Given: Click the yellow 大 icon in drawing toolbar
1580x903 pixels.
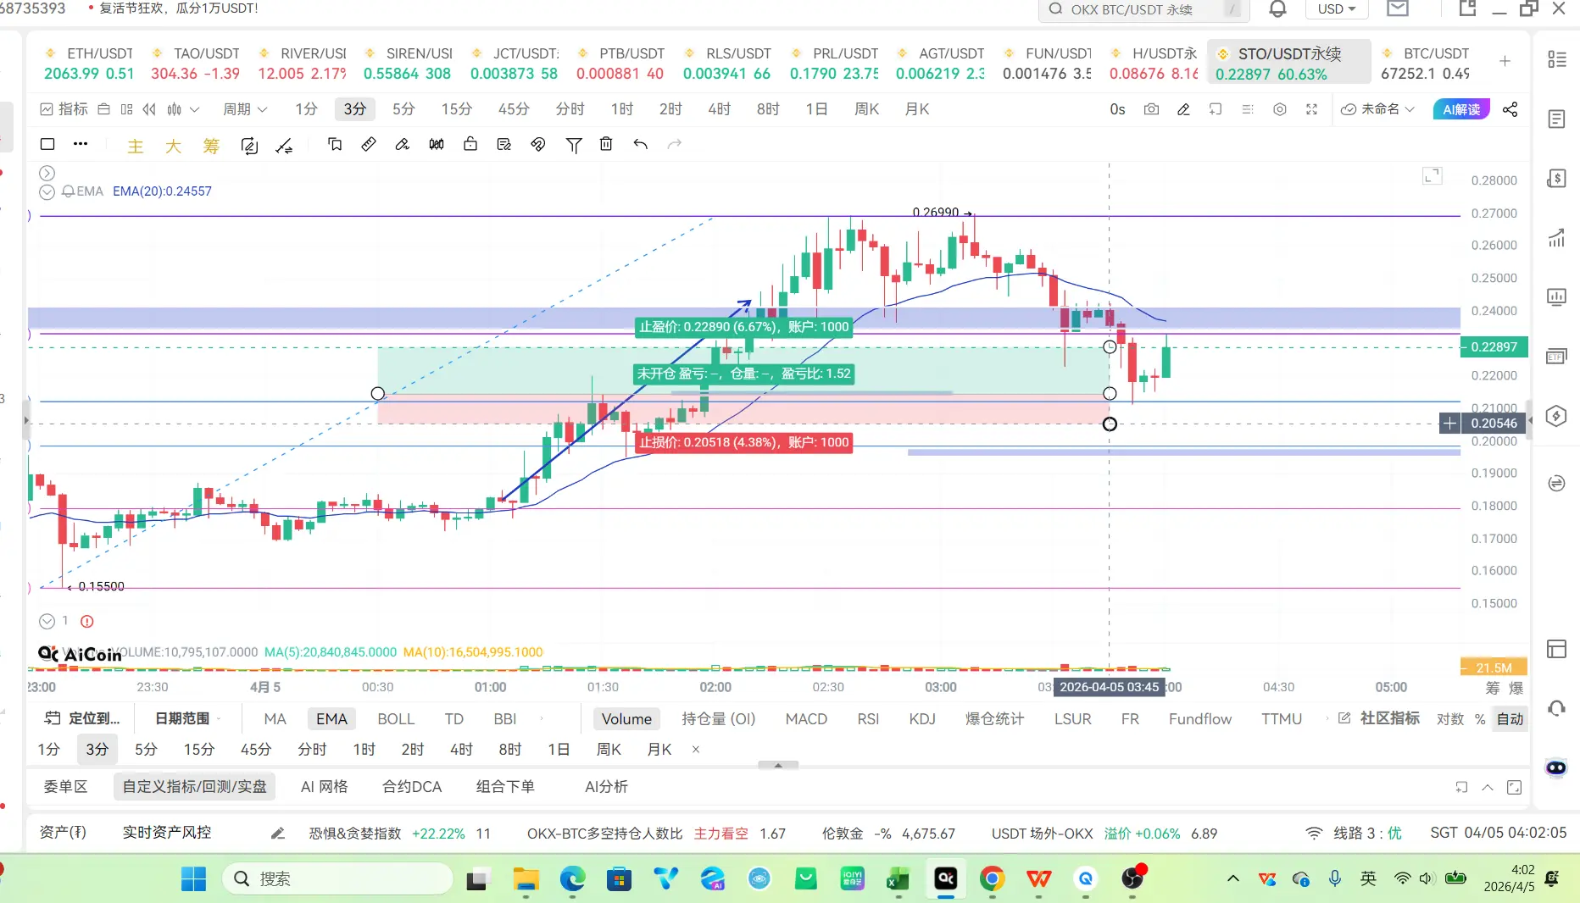Looking at the screenshot, I should 173,147.
